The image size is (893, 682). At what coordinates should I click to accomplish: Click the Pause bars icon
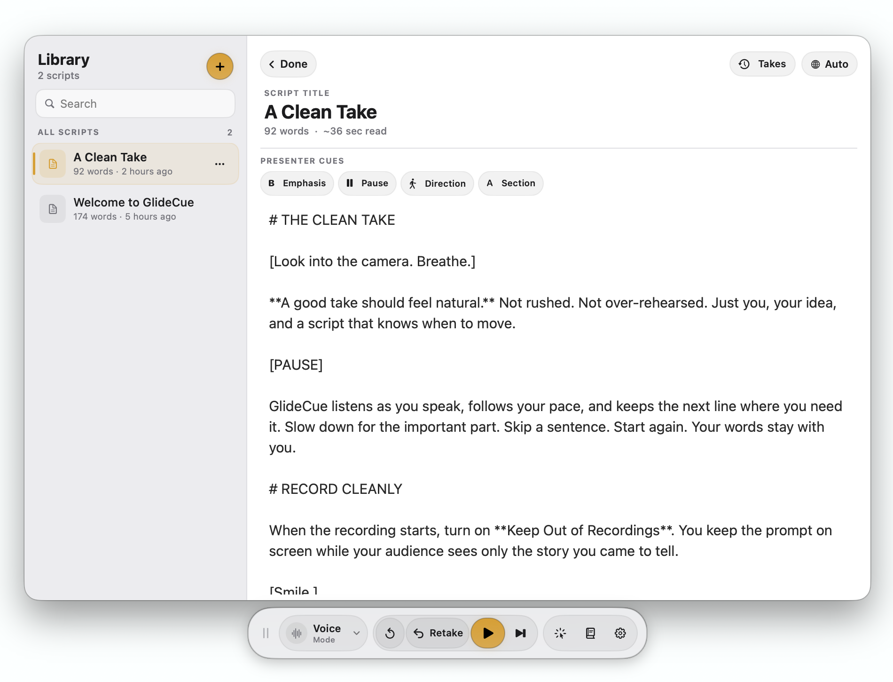coord(350,183)
